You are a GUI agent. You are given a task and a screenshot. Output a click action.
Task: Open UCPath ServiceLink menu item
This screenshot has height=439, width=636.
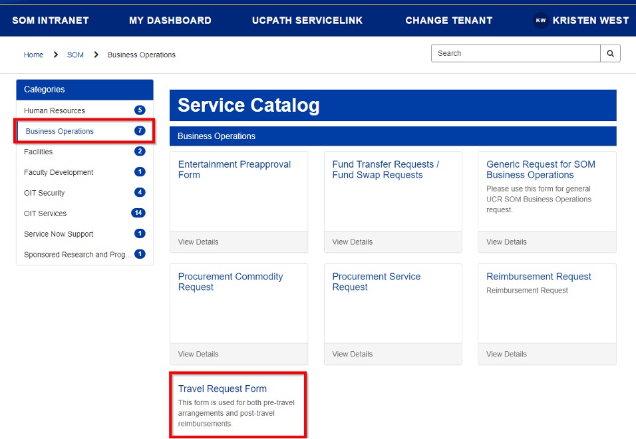307,21
